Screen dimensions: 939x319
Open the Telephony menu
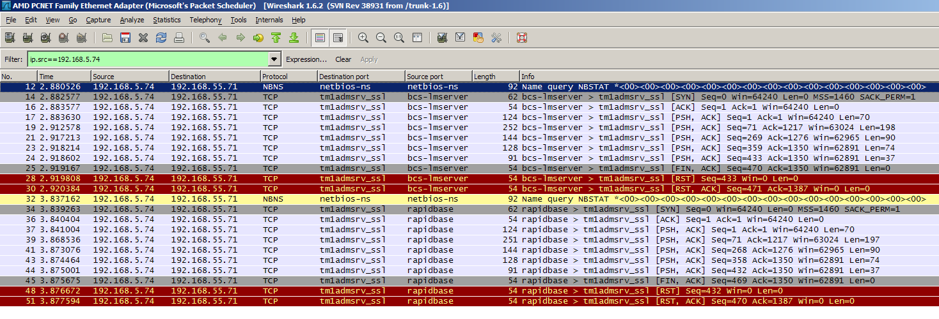(x=206, y=20)
